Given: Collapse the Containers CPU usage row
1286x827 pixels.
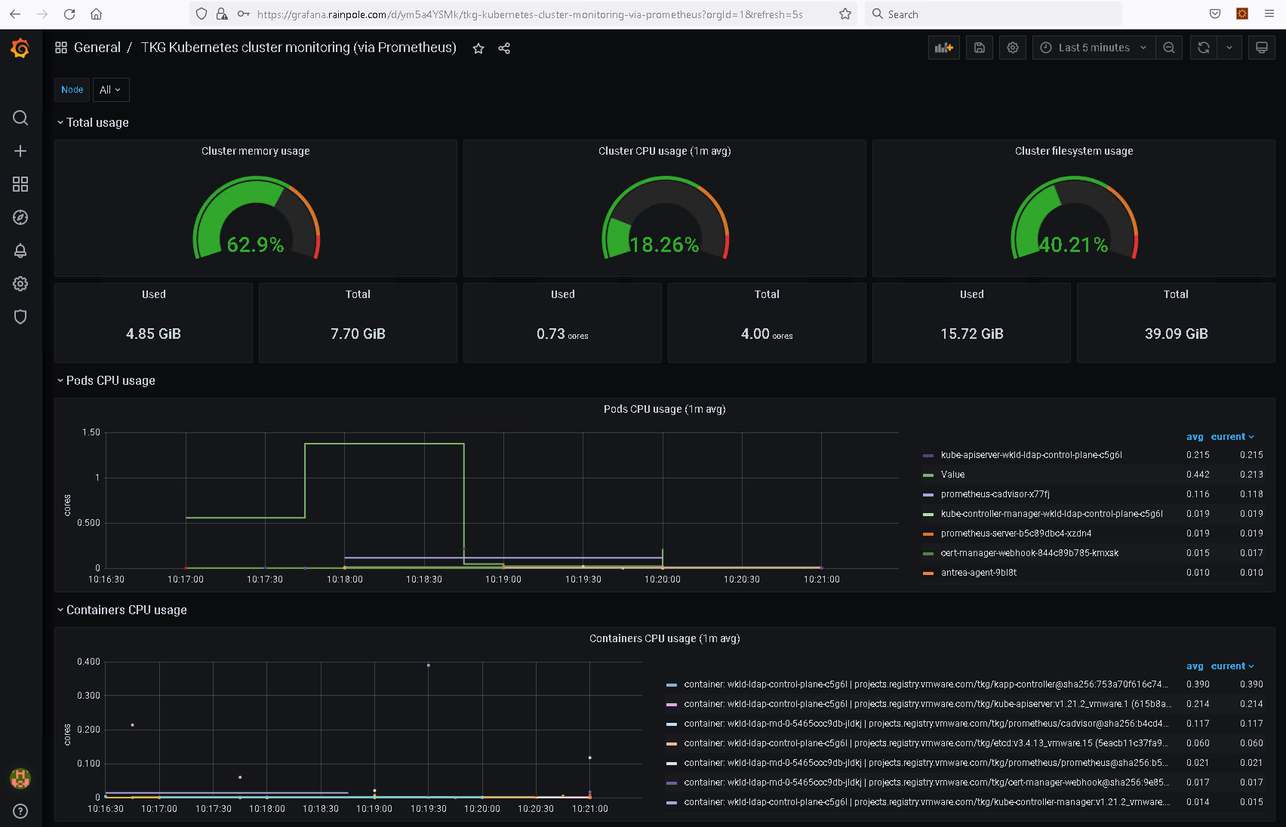Looking at the screenshot, I should [122, 610].
